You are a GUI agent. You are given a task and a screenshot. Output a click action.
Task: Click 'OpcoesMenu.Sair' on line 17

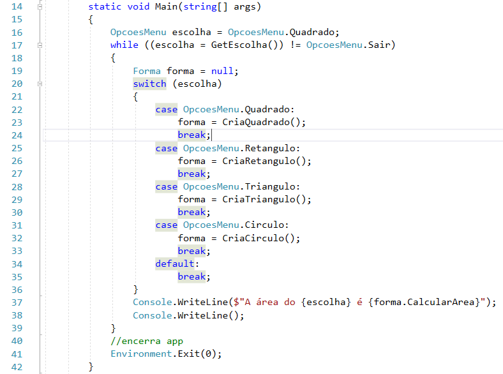click(x=348, y=45)
